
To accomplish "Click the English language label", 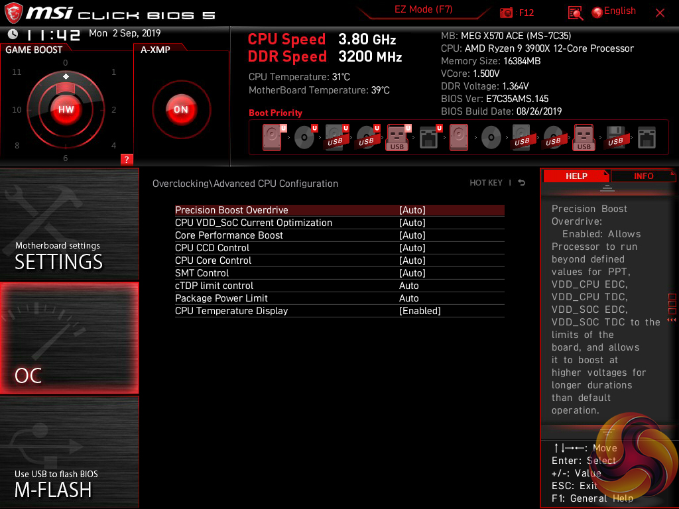I will (x=620, y=11).
